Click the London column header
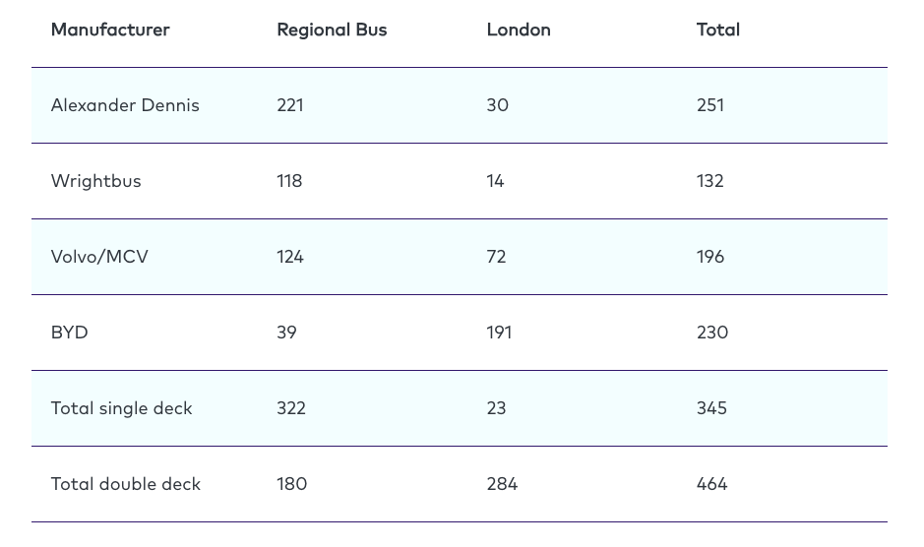This screenshot has height=547, width=924. [x=519, y=30]
